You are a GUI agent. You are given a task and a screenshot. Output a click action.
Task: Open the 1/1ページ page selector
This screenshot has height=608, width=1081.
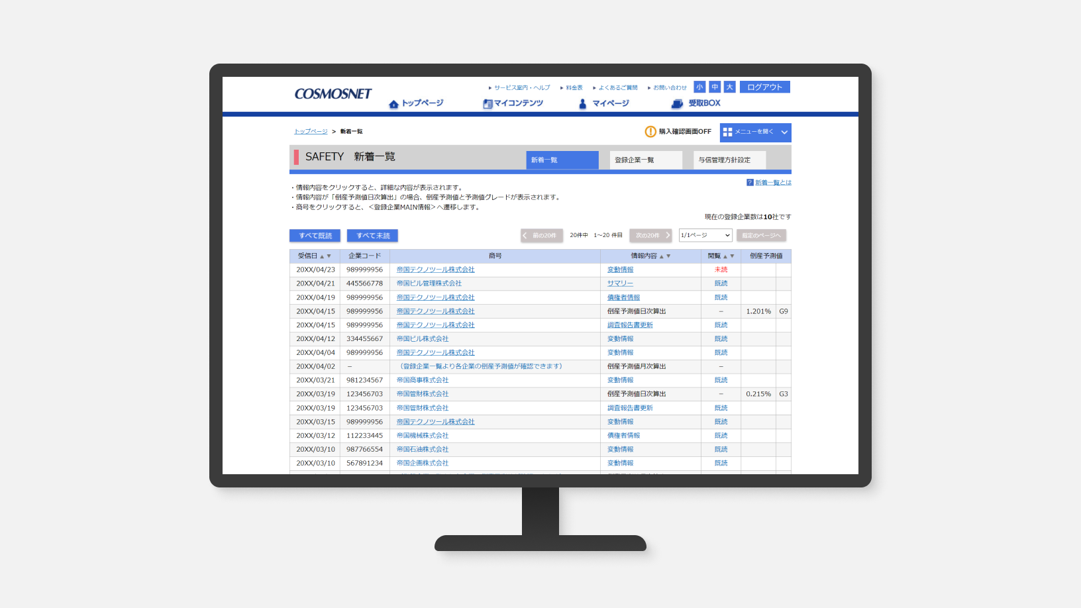[705, 236]
